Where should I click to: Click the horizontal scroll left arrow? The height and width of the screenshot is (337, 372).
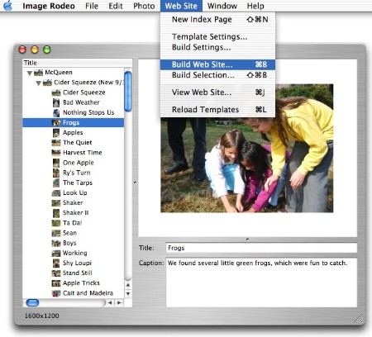(111, 303)
